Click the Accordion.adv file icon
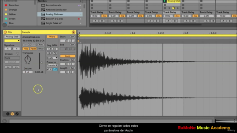The height and width of the screenshot is (133, 237). pyautogui.click(x=43, y=5)
